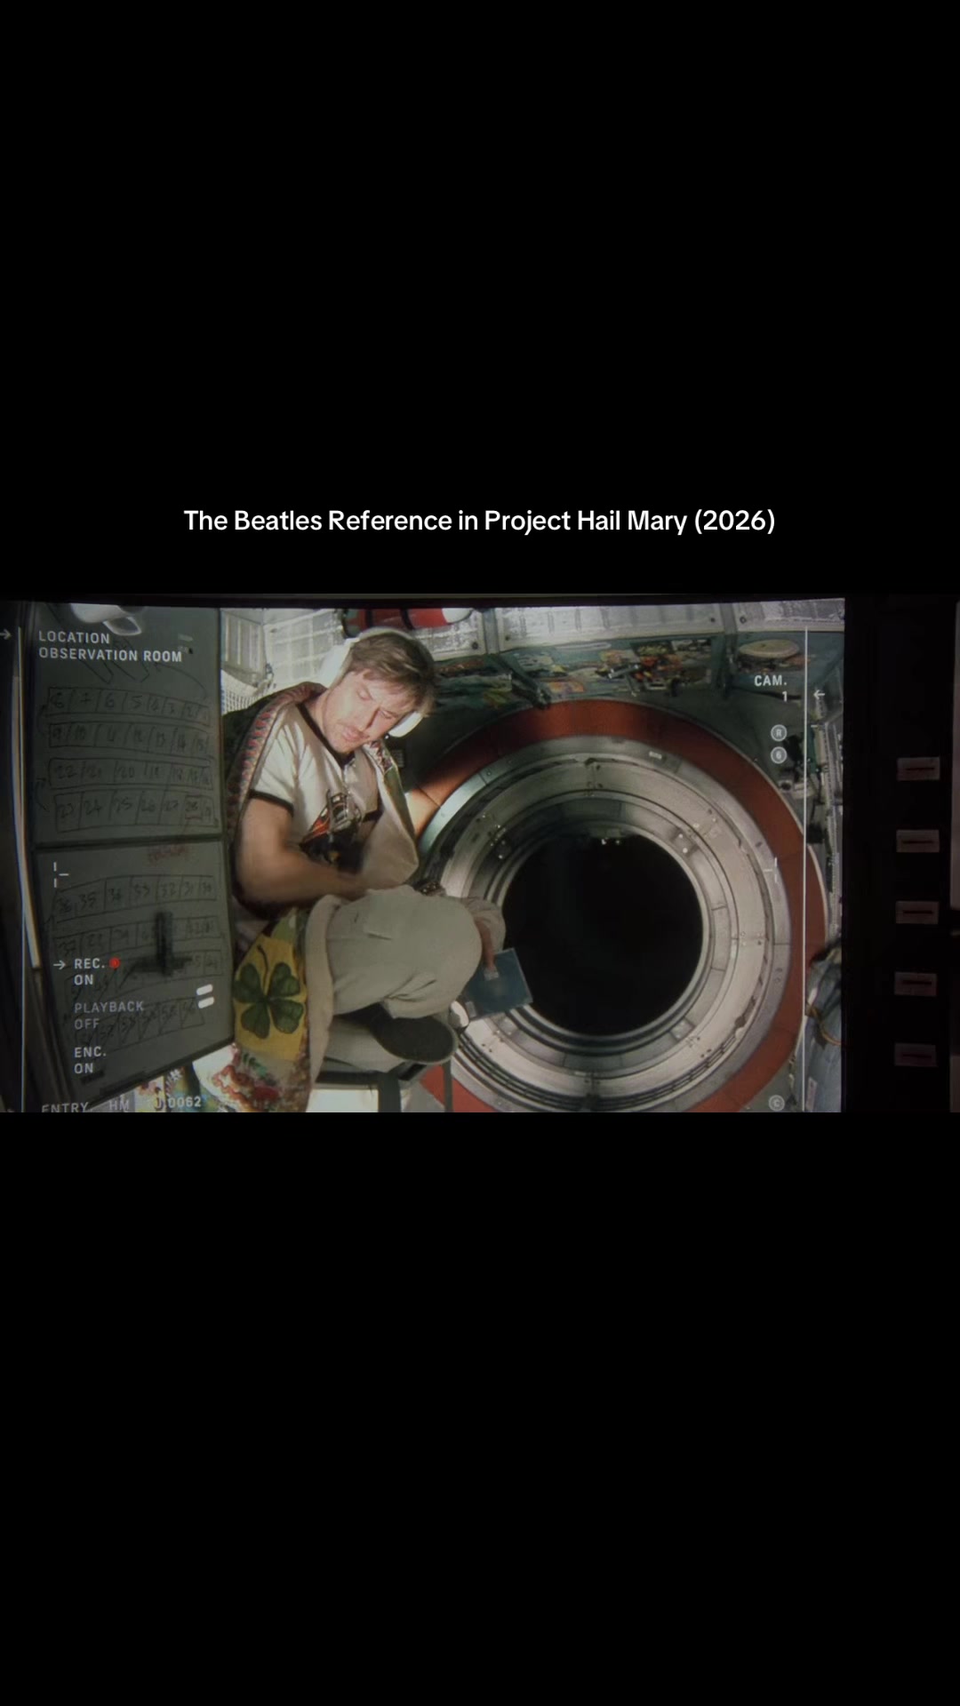Click the caption "The Beatles Reference in Project Hail Mary (2026)"
The height and width of the screenshot is (1706, 960).
(x=479, y=521)
